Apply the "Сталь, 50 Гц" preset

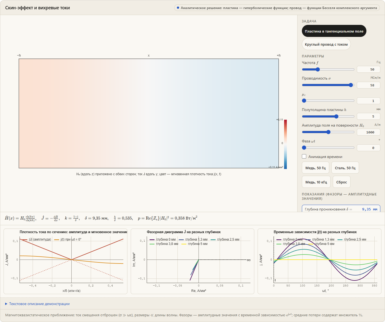[x=345, y=168]
